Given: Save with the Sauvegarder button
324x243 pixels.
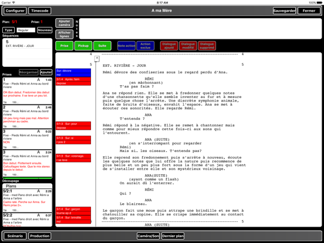Looking at the screenshot, I should tap(284, 11).
